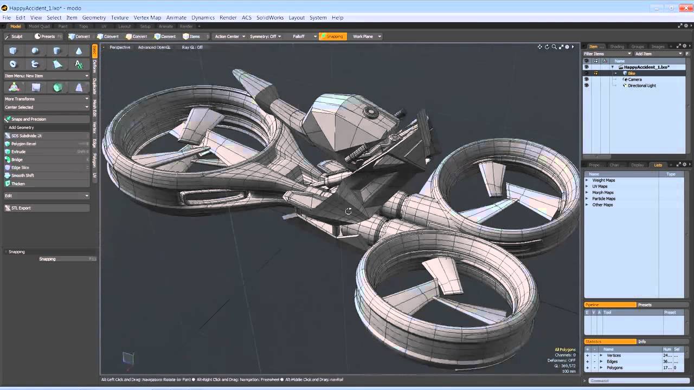Select the cylinder primitive tool

click(x=57, y=50)
